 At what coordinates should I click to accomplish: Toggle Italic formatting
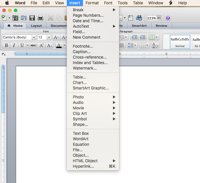(14, 45)
